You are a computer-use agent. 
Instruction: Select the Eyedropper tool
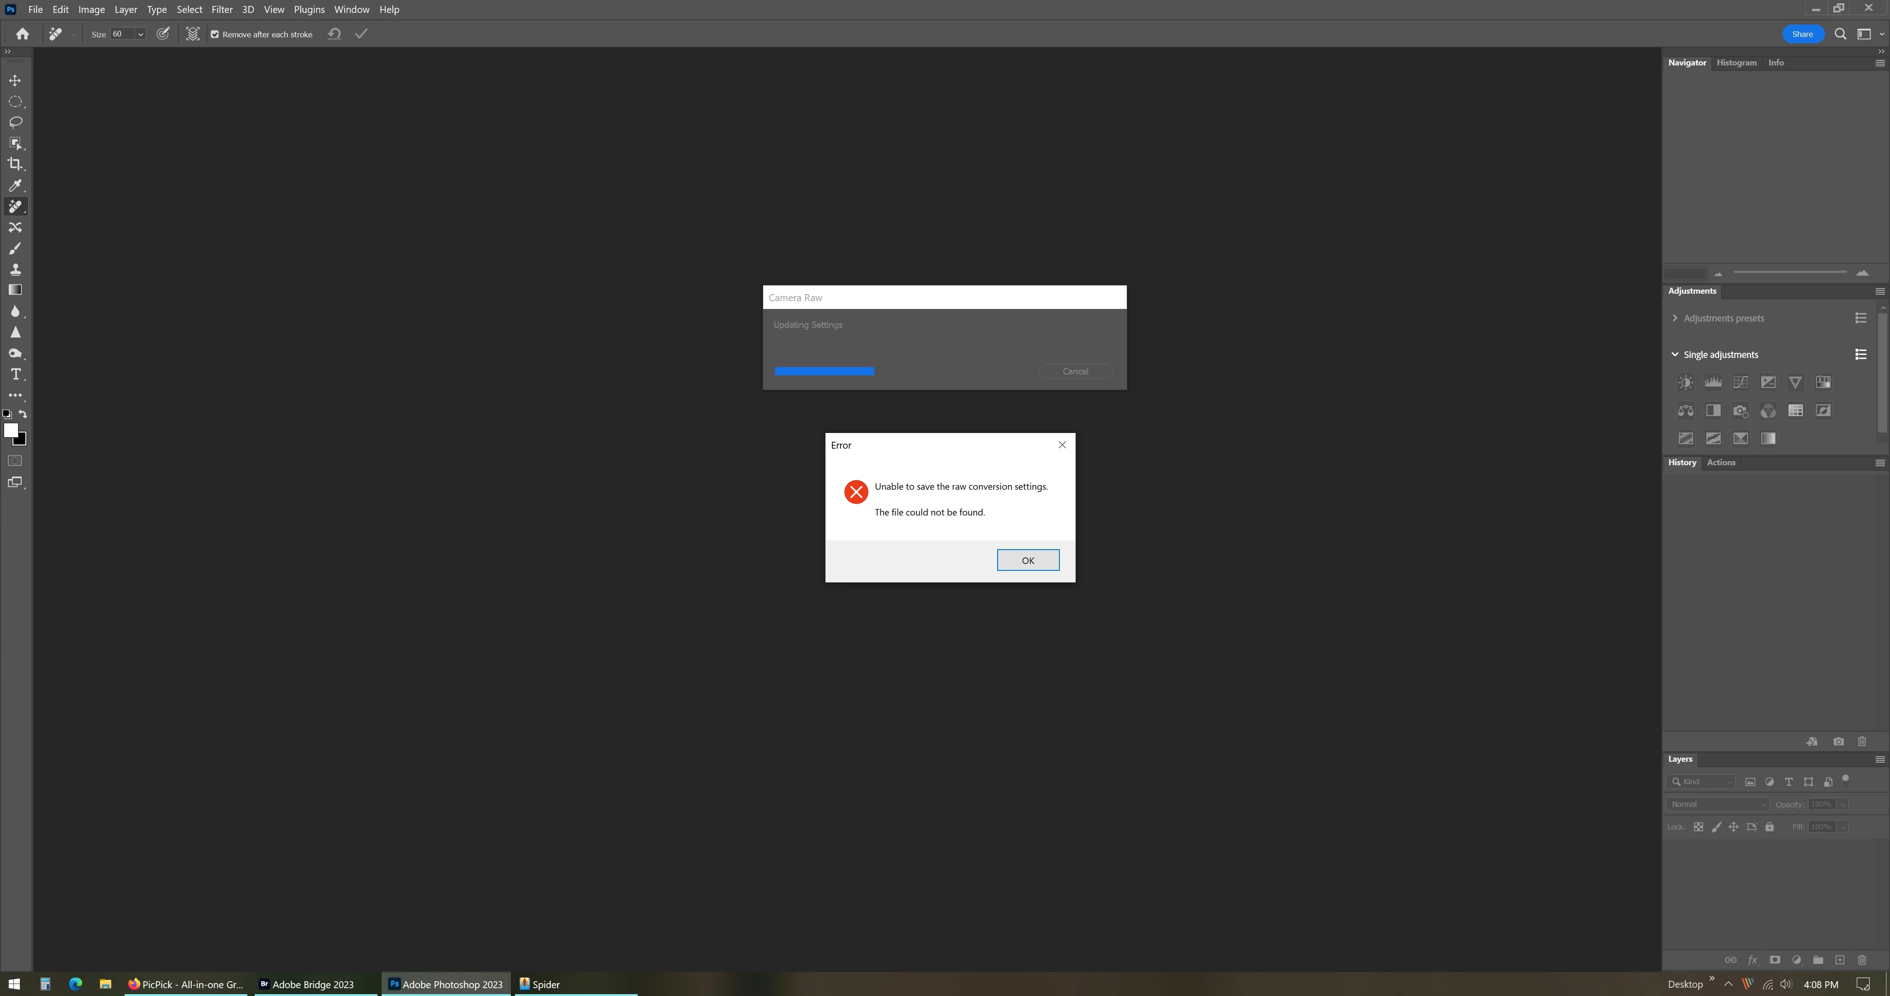coord(15,185)
